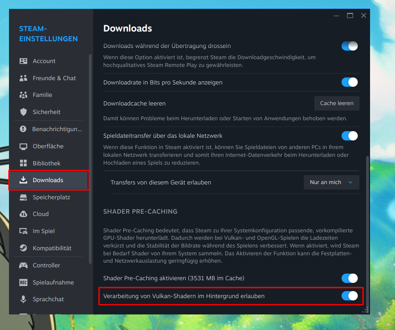
Task: Disable Spieldateitransfer über das lokale Netzwerk
Action: tap(349, 136)
